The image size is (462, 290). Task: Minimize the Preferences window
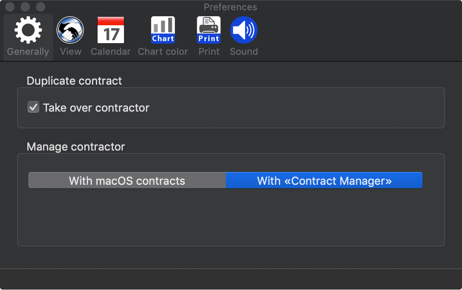click(25, 6)
